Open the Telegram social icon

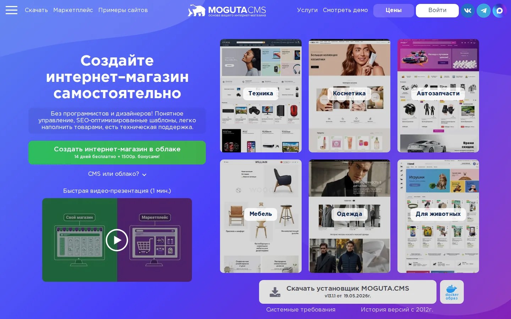[483, 11]
